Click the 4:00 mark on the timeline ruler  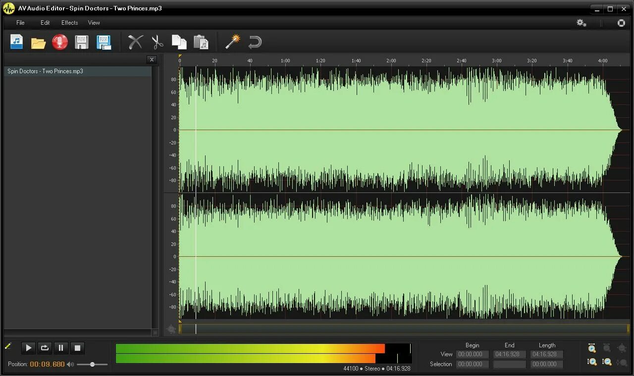click(x=603, y=61)
